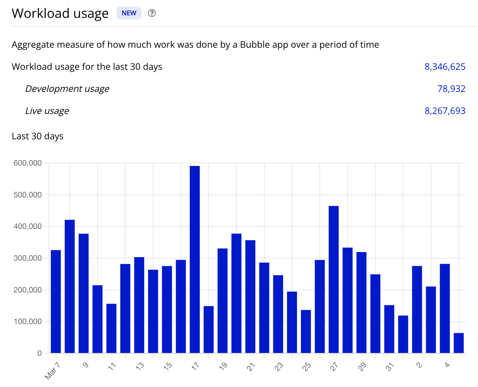Image resolution: width=478 pixels, height=387 pixels.
Task: Select the bar above the Mar 7 label
Action: 56,301
